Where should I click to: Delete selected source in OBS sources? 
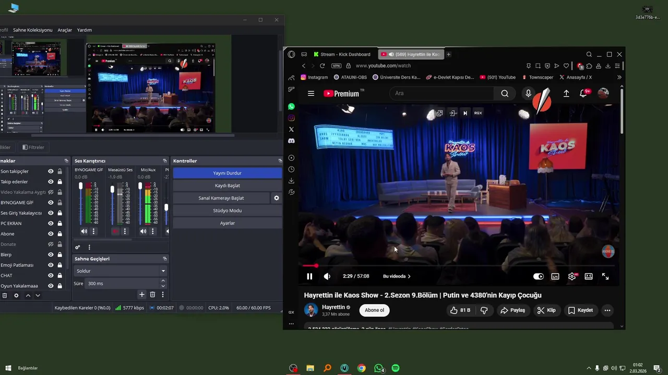coord(5,295)
